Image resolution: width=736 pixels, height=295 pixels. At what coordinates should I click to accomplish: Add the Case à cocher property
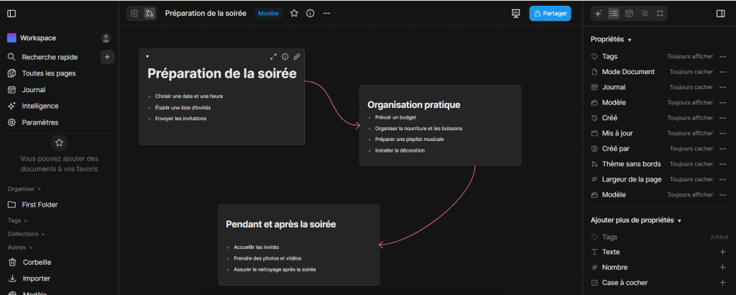[722, 283]
